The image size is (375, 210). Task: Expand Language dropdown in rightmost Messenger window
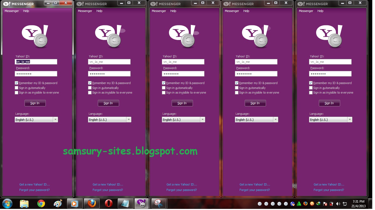pyautogui.click(x=350, y=120)
